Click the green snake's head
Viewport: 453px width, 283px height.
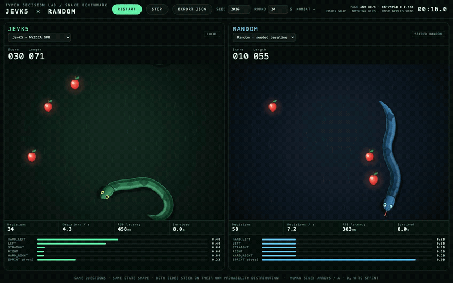[106, 193]
